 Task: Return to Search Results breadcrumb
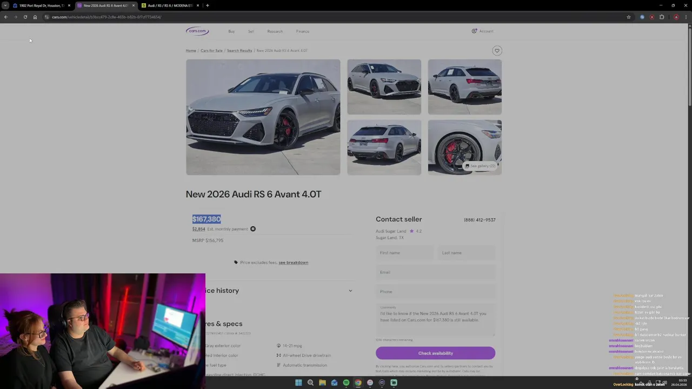coord(239,51)
